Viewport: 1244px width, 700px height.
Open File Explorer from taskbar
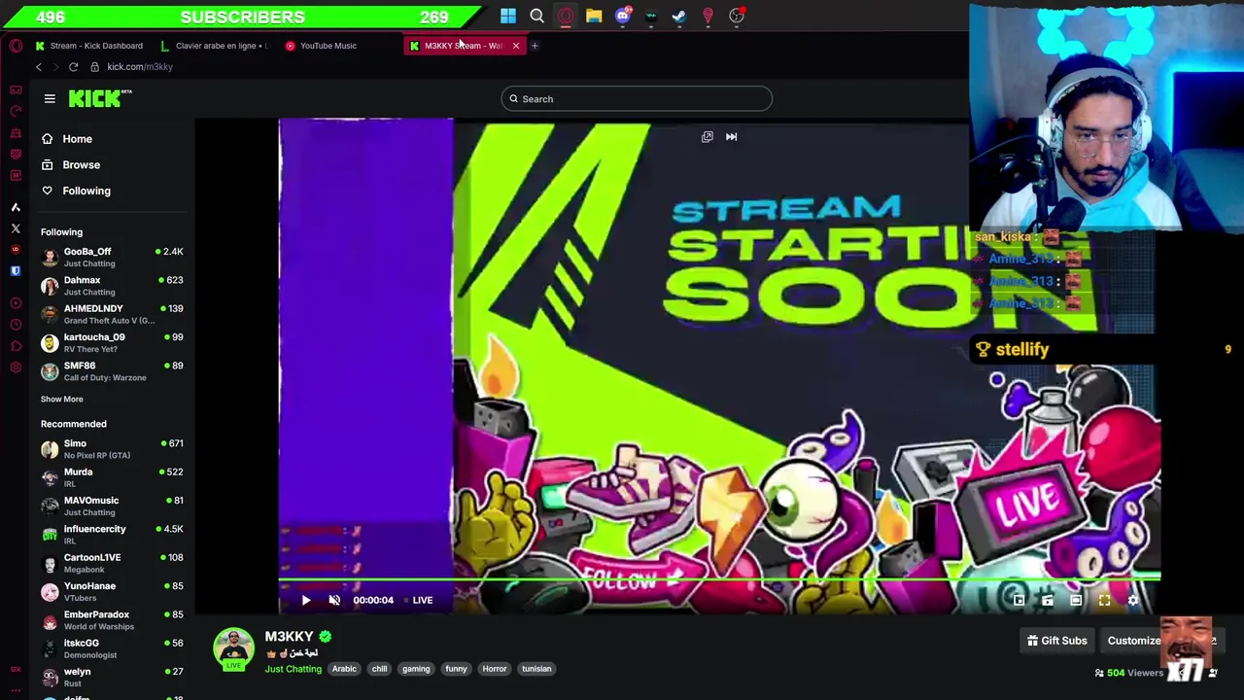pyautogui.click(x=594, y=16)
